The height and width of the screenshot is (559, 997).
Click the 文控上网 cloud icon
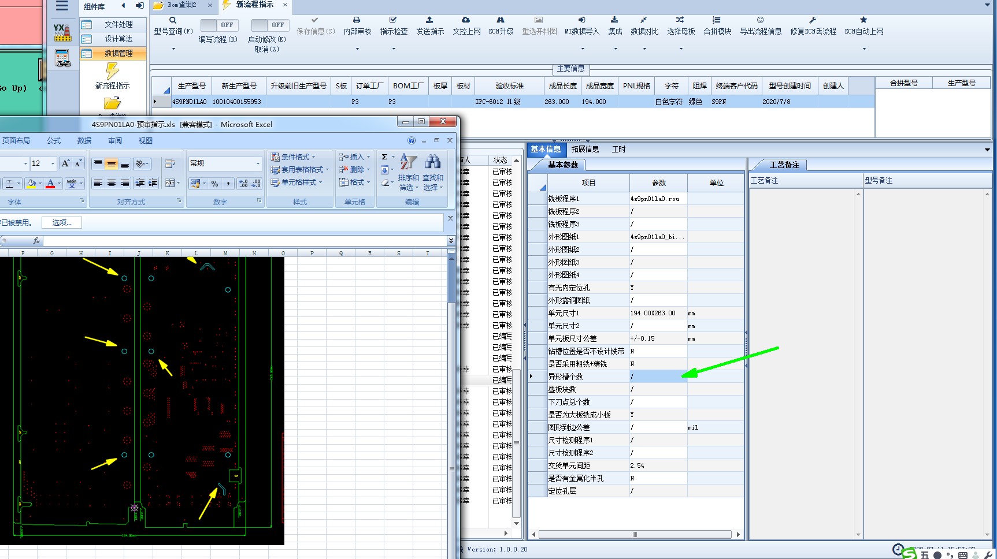click(x=466, y=20)
